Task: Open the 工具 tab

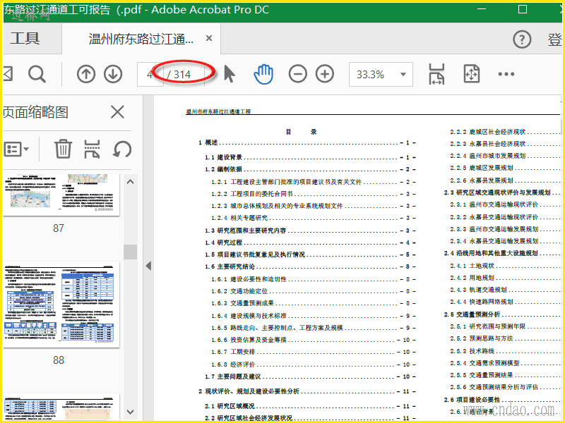Action: click(x=25, y=38)
